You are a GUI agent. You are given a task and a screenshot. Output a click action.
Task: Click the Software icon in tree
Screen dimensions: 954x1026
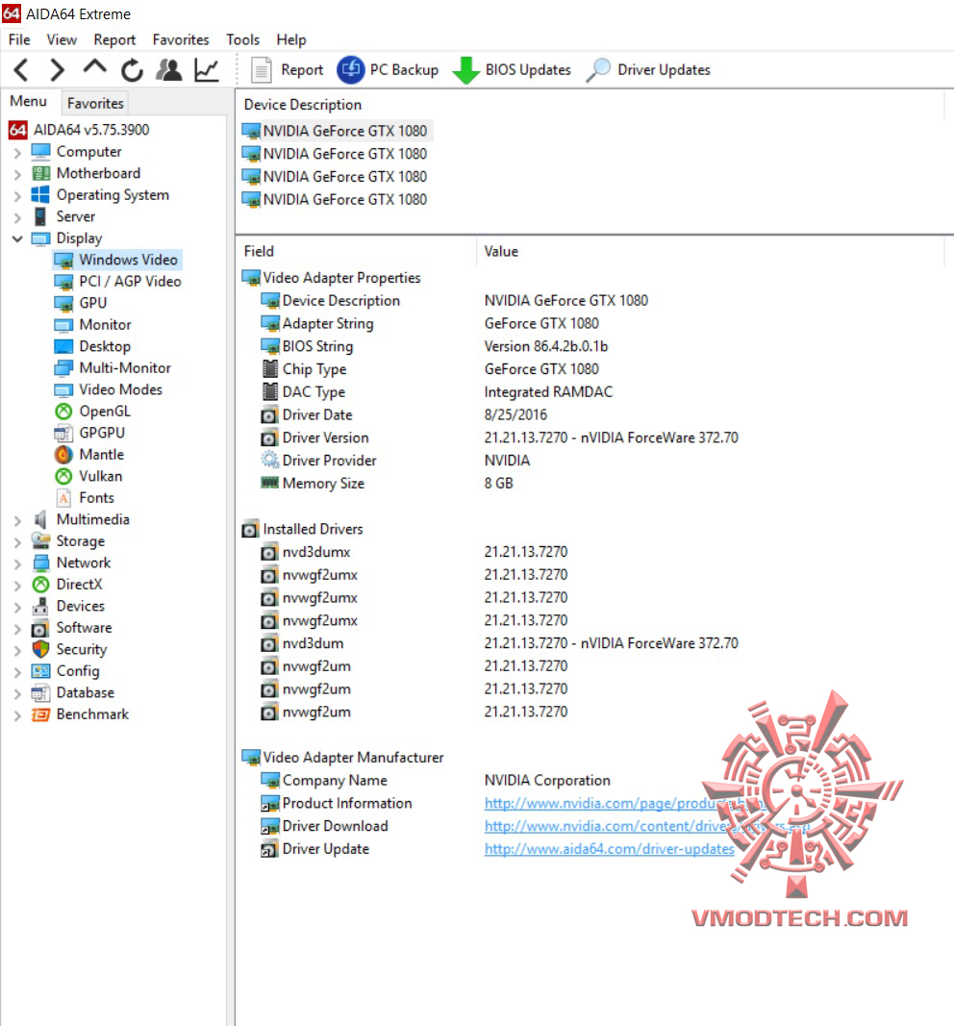pos(40,628)
